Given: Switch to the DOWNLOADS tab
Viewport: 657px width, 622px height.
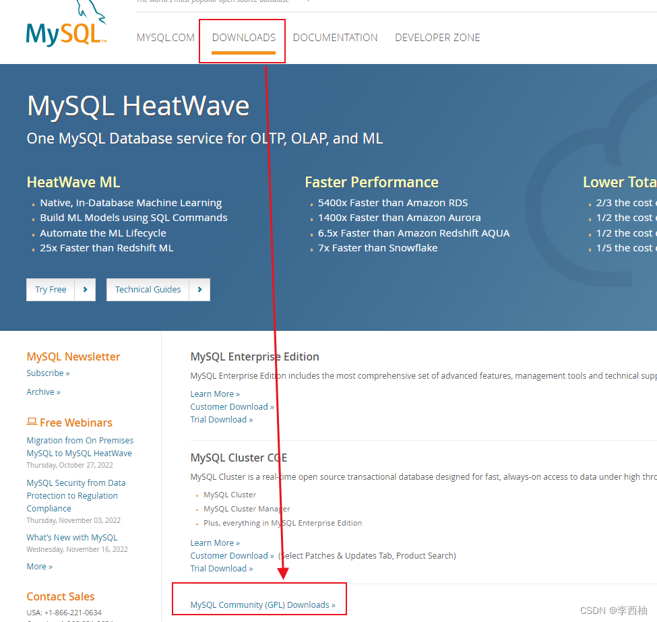Looking at the screenshot, I should pyautogui.click(x=243, y=38).
